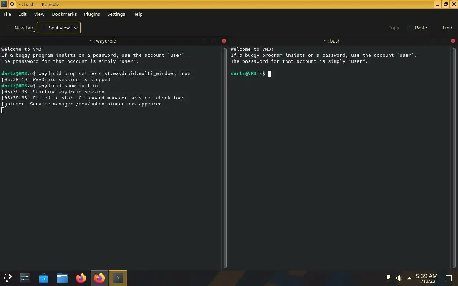The height and width of the screenshot is (286, 458).
Task: Click the Konsole window menu icon
Action: pos(4,4)
